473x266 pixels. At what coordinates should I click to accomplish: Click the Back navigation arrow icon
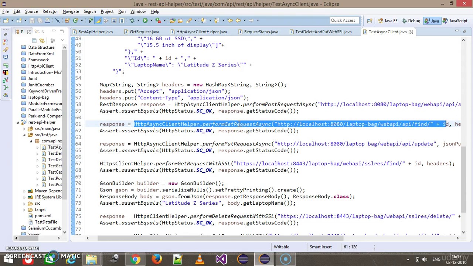point(238,20)
